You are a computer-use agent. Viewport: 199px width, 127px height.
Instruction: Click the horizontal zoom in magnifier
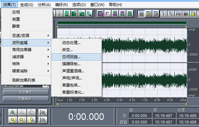[13, 112]
